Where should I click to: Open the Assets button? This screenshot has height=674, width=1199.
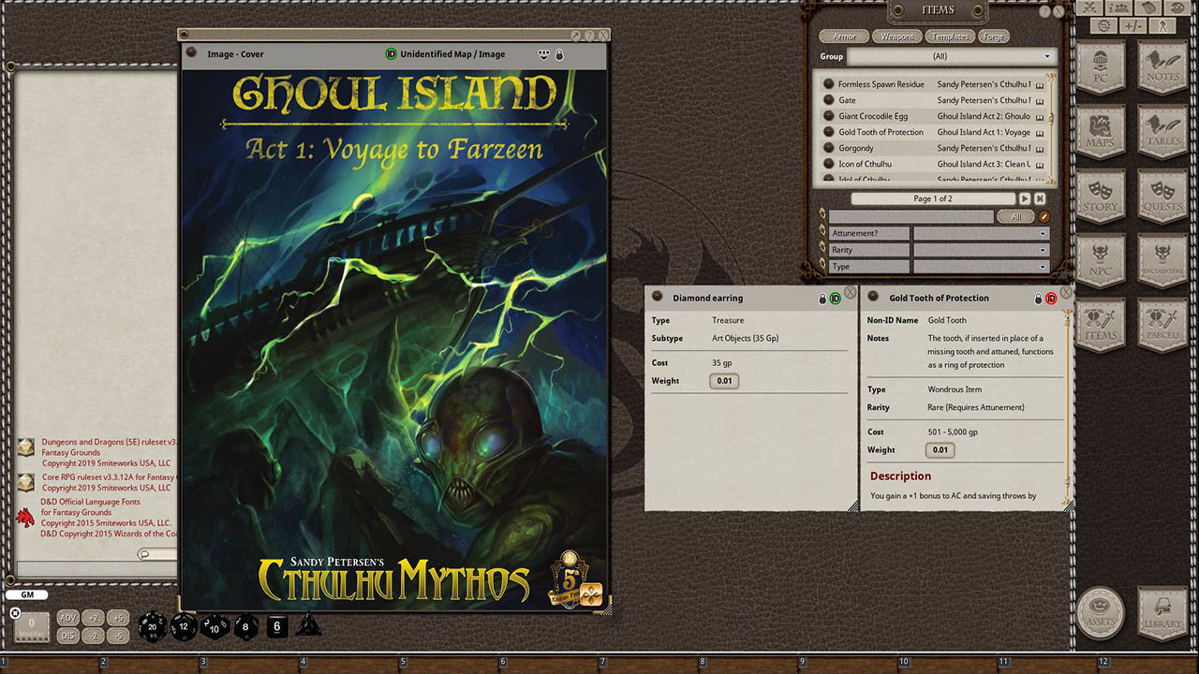tap(1101, 612)
